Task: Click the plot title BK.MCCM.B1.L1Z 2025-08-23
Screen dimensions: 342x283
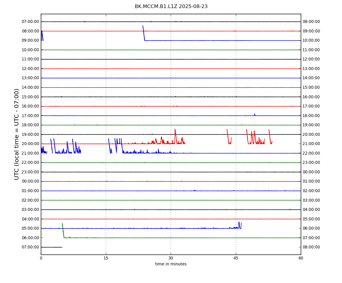Action: point(171,7)
